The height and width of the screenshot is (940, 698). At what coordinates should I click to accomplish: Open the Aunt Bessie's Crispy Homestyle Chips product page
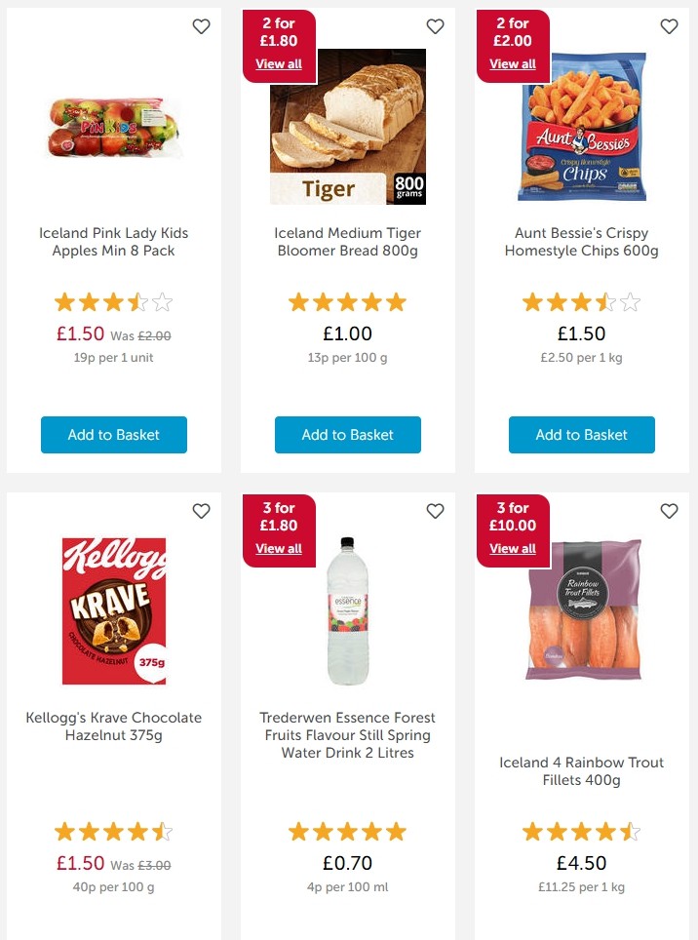[581, 243]
